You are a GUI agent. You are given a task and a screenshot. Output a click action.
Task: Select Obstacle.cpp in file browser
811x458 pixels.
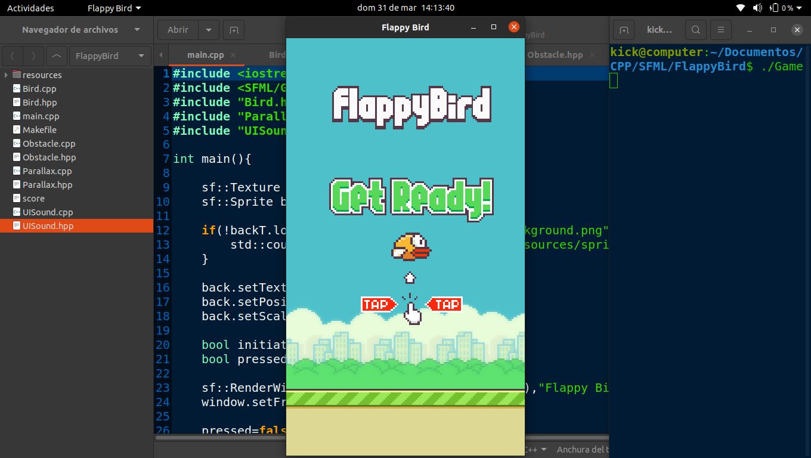pos(49,144)
